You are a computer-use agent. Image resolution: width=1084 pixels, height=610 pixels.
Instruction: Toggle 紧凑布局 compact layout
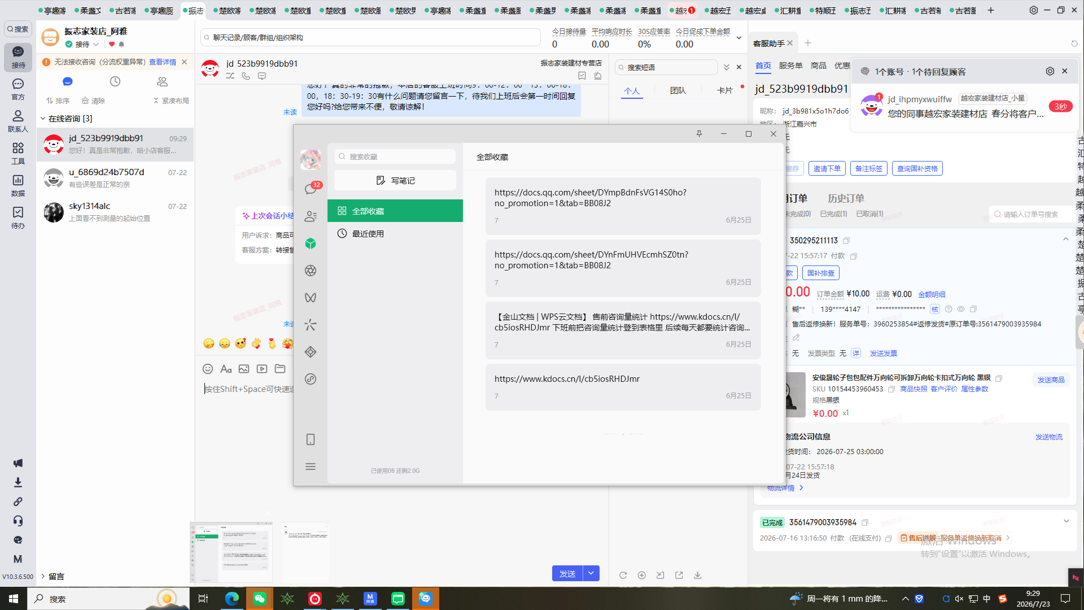pos(171,101)
